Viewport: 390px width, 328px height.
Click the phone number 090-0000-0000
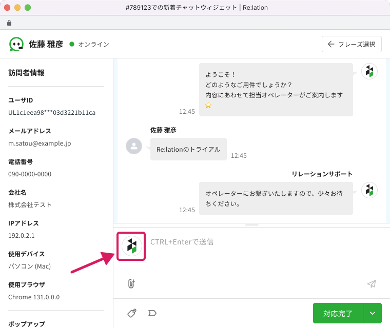[x=30, y=174]
